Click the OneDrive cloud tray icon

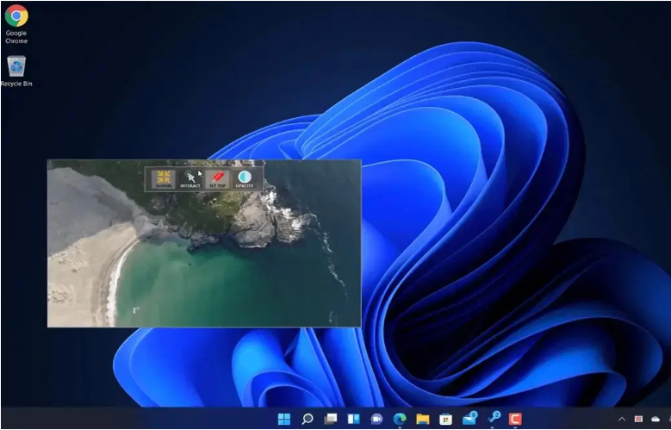[x=655, y=419]
